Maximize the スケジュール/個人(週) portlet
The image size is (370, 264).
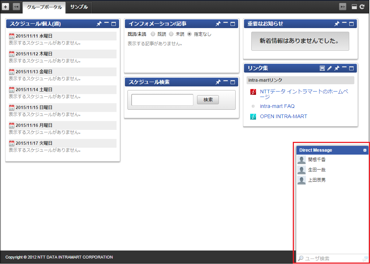[114, 24]
